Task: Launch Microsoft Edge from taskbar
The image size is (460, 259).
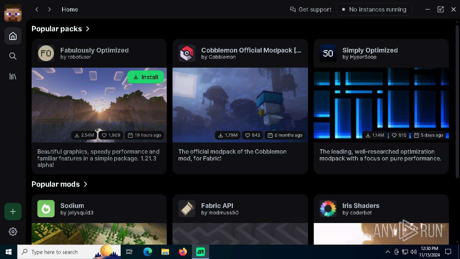Action: pyautogui.click(x=148, y=252)
